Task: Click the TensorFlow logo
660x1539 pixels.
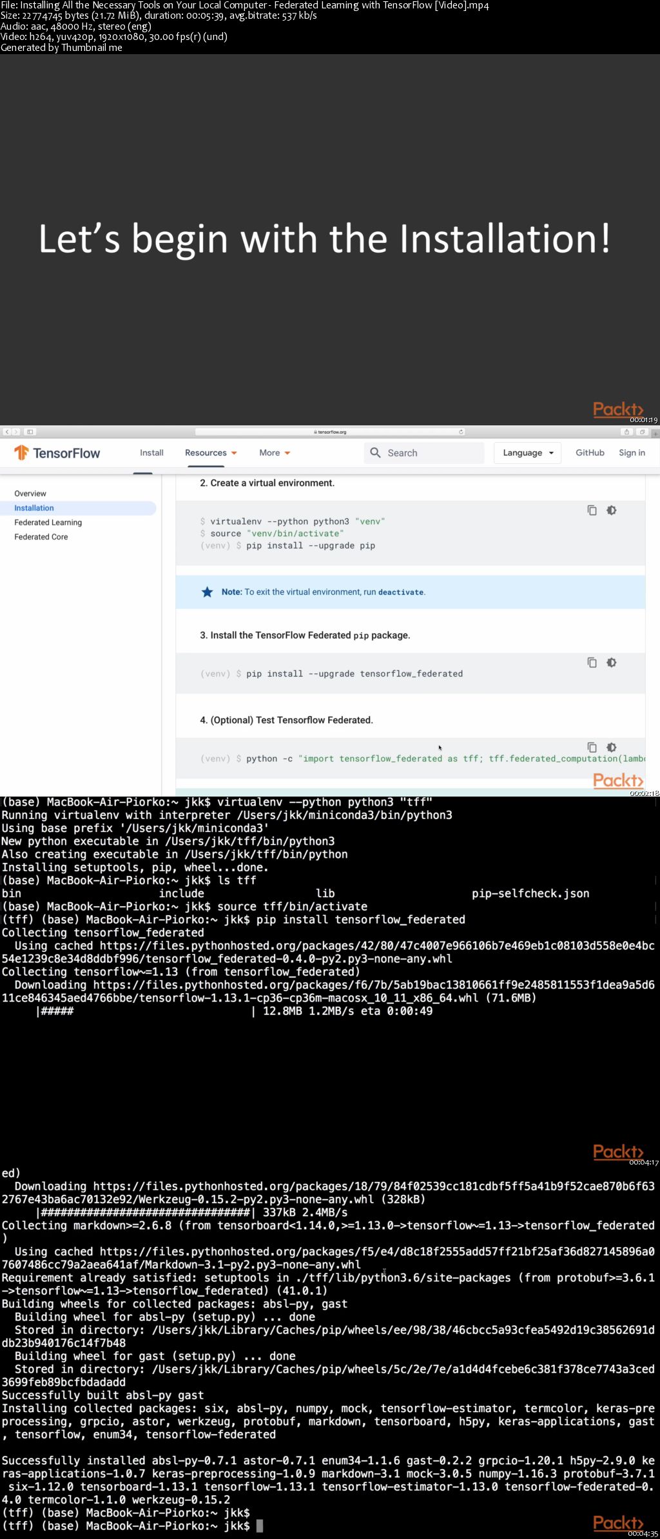Action: (57, 453)
